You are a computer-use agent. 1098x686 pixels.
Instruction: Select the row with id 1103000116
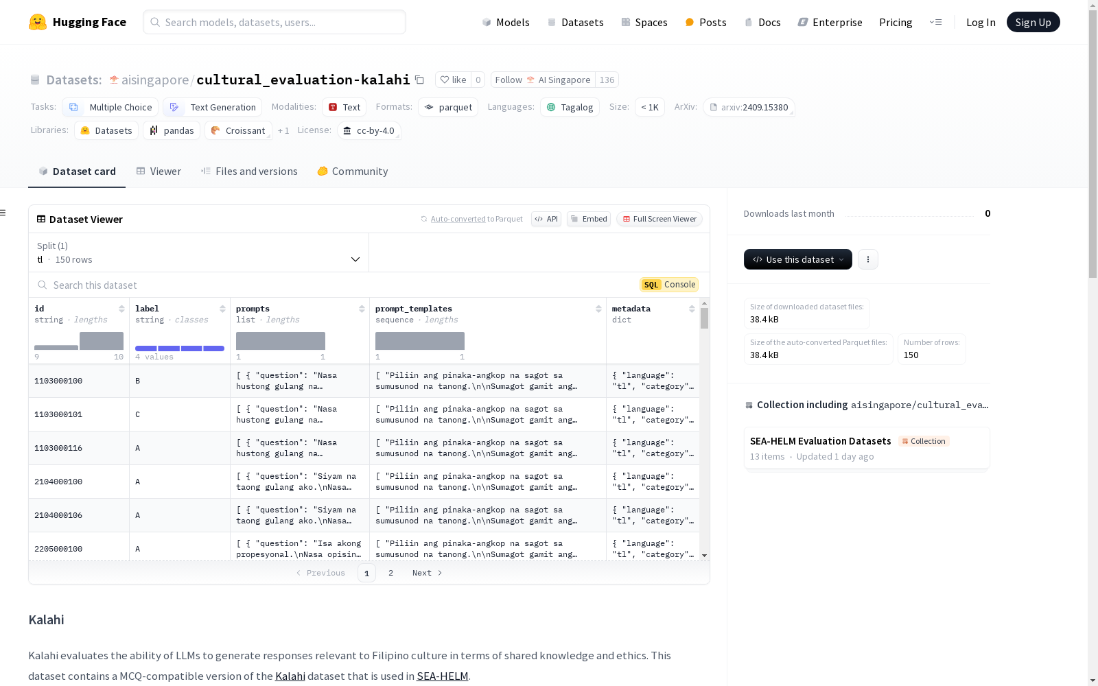point(364,448)
